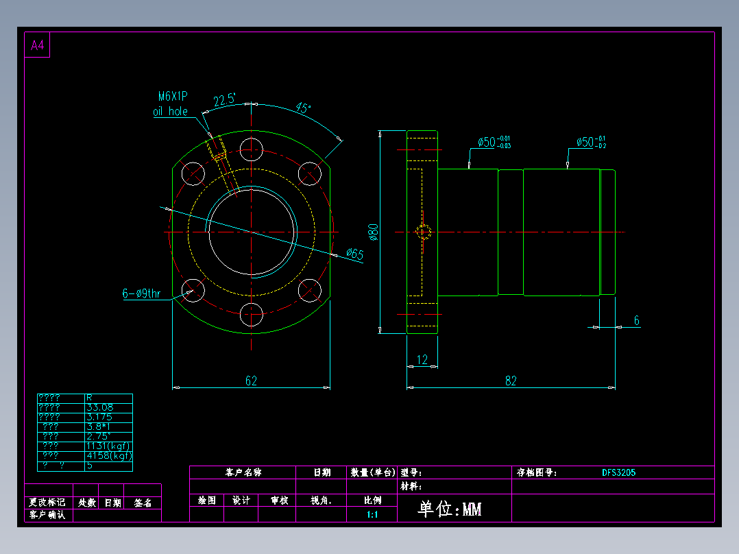
Task: Click the 日期 header beside 客户名称
Action: click(322, 472)
